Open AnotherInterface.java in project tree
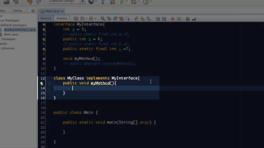Screen dimensions: 264x148 coord(20,30)
